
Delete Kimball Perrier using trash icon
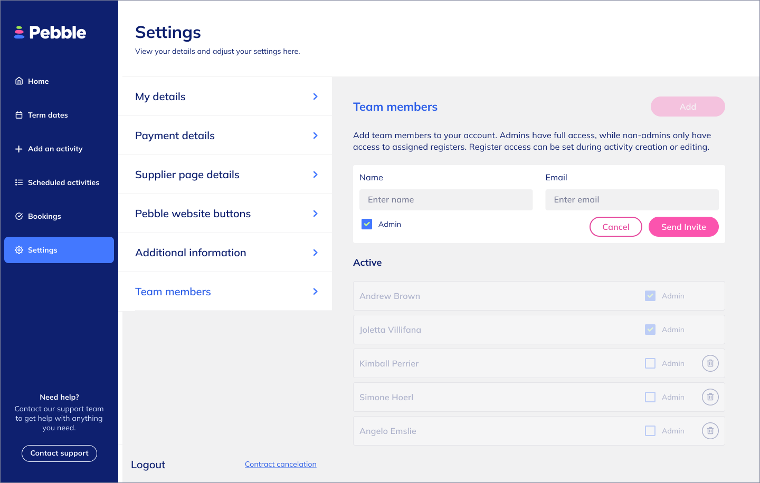[710, 363]
